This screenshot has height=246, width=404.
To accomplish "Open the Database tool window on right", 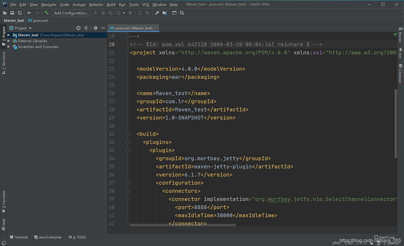I will coord(401,73).
